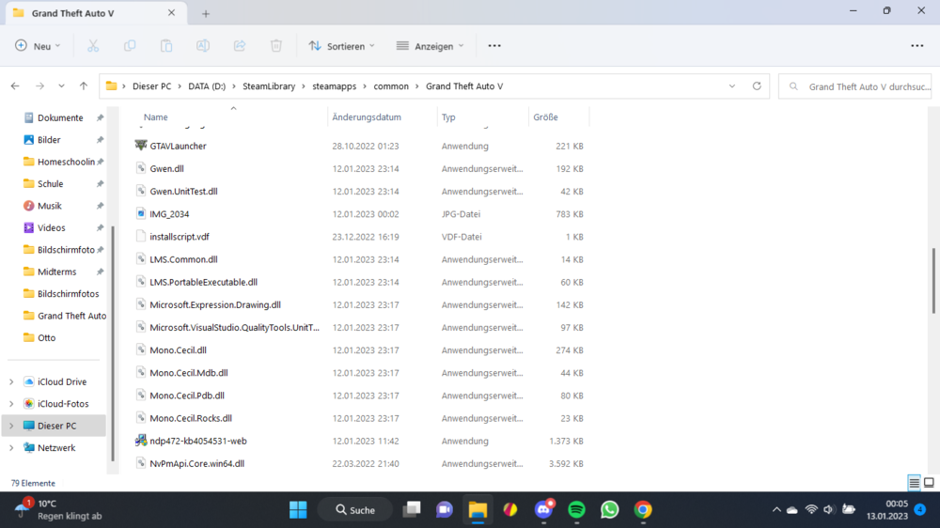
Task: Open the far-right ellipsis menu
Action: click(x=917, y=46)
